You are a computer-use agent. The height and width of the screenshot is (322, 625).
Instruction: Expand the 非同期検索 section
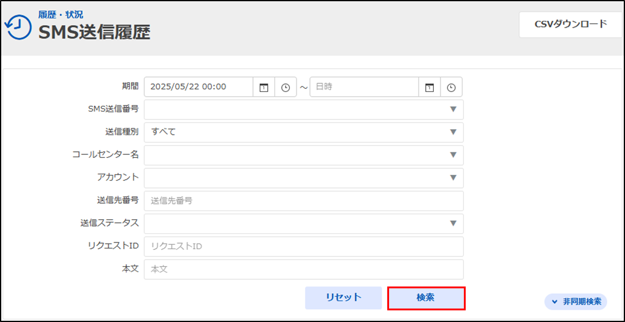coord(575,302)
